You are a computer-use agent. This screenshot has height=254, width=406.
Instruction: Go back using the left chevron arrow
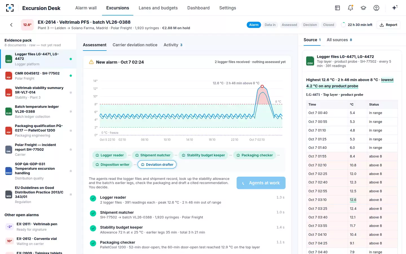pos(11,25)
